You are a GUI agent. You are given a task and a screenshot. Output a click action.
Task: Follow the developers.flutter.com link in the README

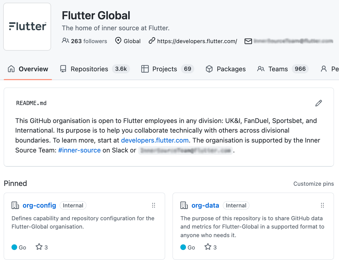tap(155, 140)
